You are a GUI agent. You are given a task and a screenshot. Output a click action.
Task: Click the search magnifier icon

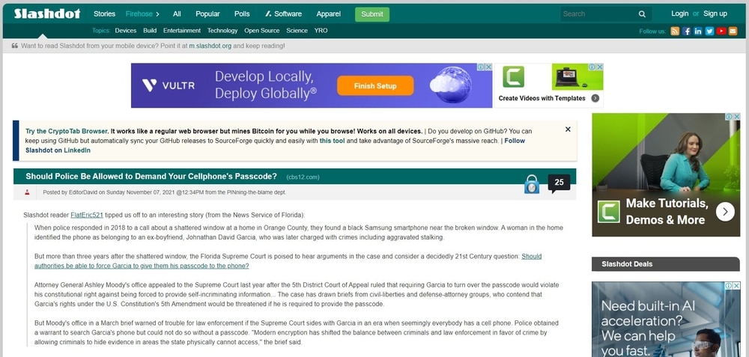tap(642, 13)
